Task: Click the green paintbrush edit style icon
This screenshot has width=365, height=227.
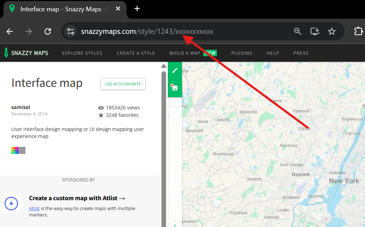Action: coord(175,71)
